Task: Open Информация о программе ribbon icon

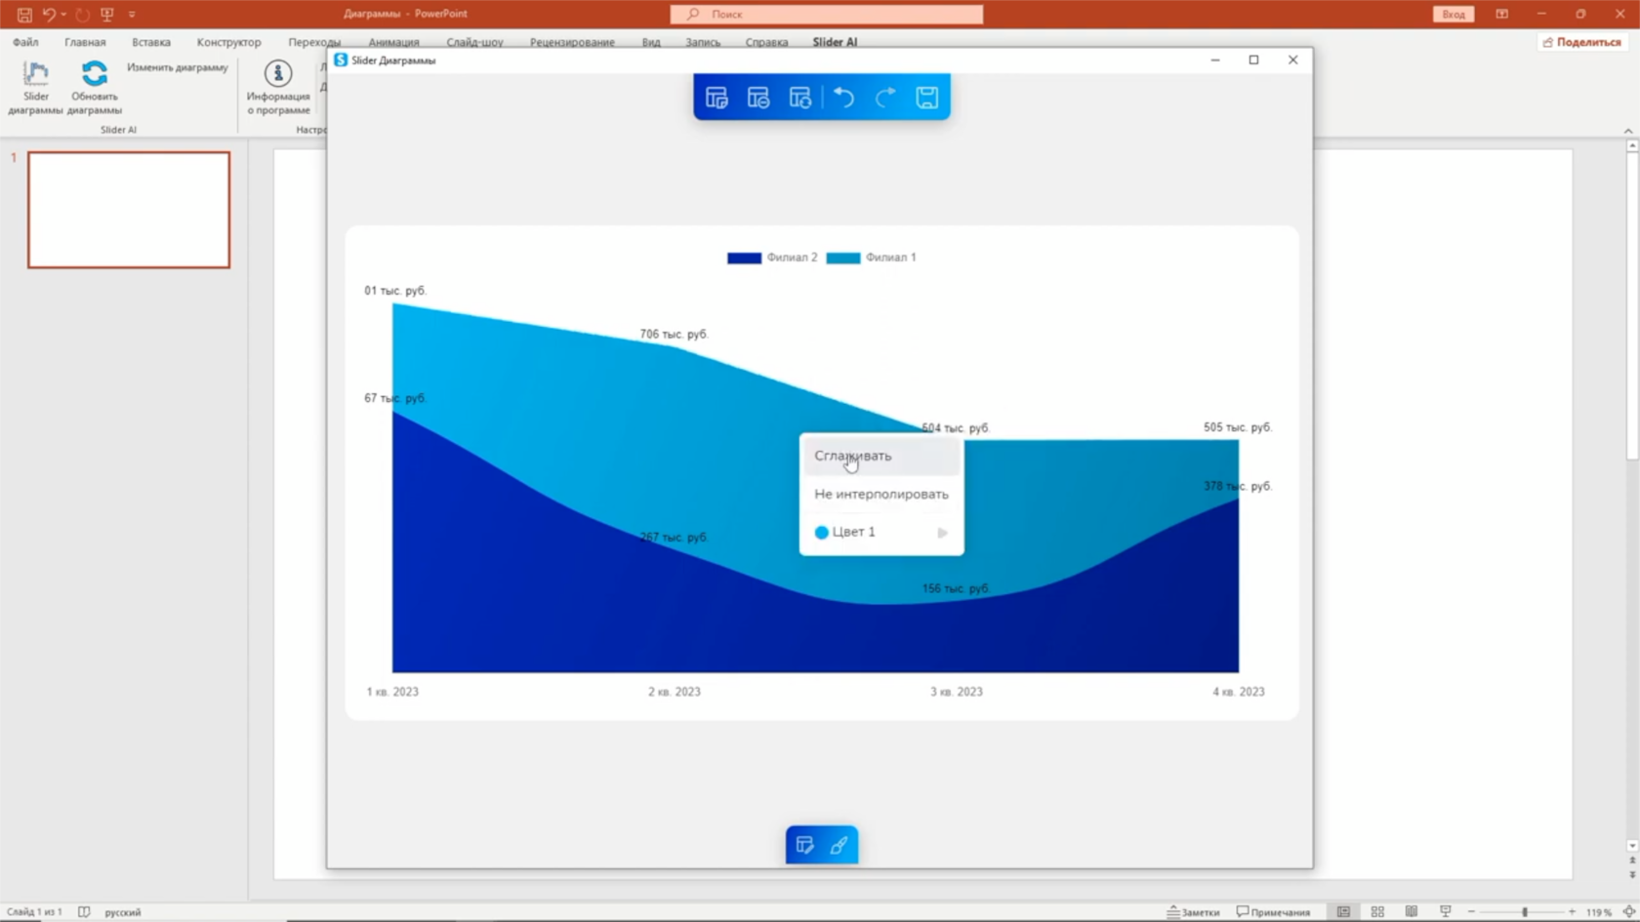Action: 278,88
